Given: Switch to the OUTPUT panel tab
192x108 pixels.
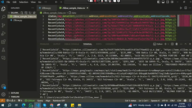Looking at the screenshot, I should (57, 44).
